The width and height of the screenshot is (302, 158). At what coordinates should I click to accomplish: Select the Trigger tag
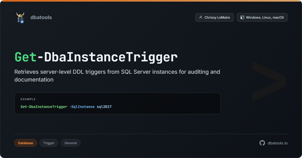49,143
